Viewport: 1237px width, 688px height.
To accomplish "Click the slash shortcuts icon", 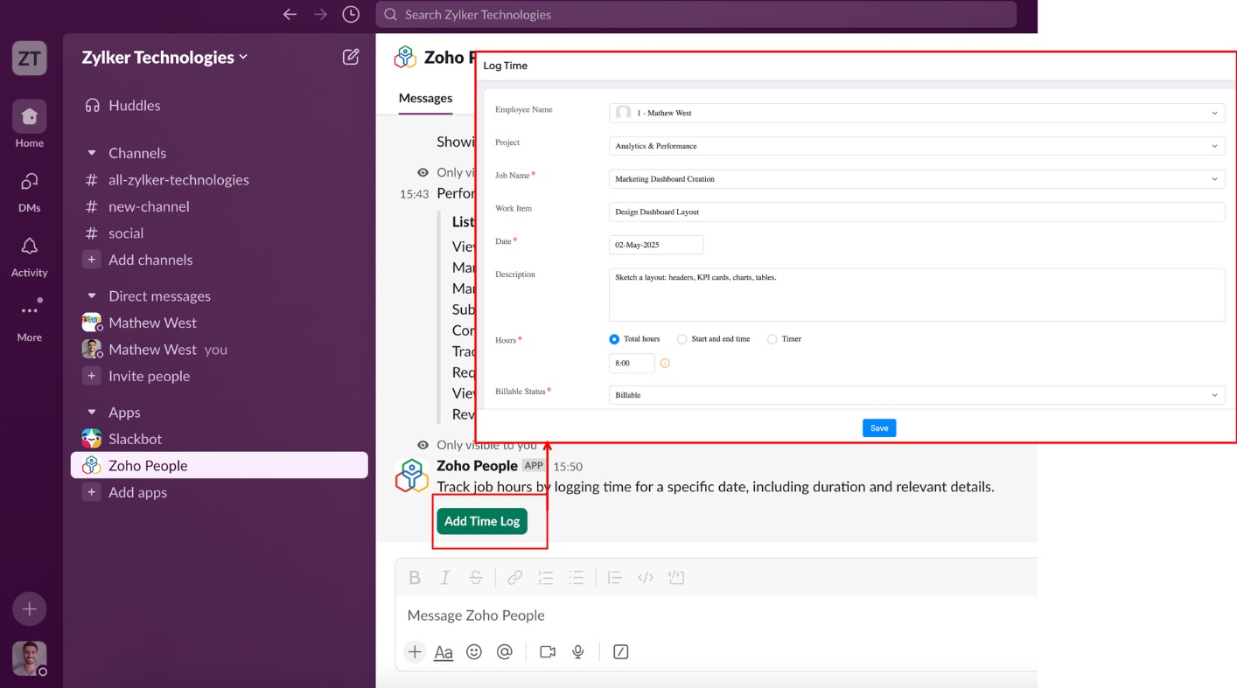I will click(621, 651).
